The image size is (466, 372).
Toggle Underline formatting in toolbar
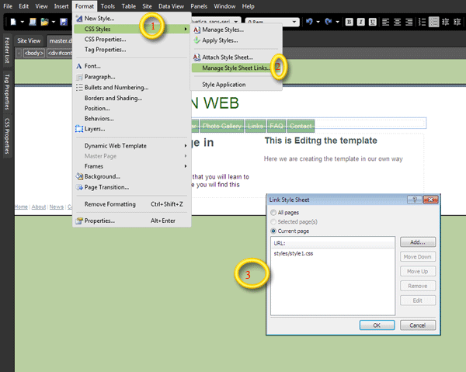372,22
